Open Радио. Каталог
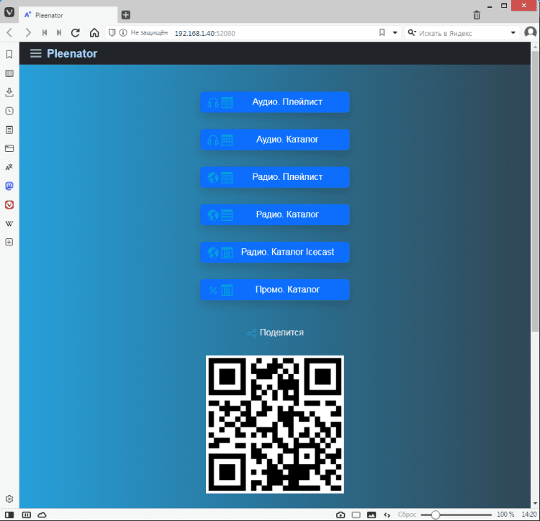The image size is (540, 521). pyautogui.click(x=275, y=214)
